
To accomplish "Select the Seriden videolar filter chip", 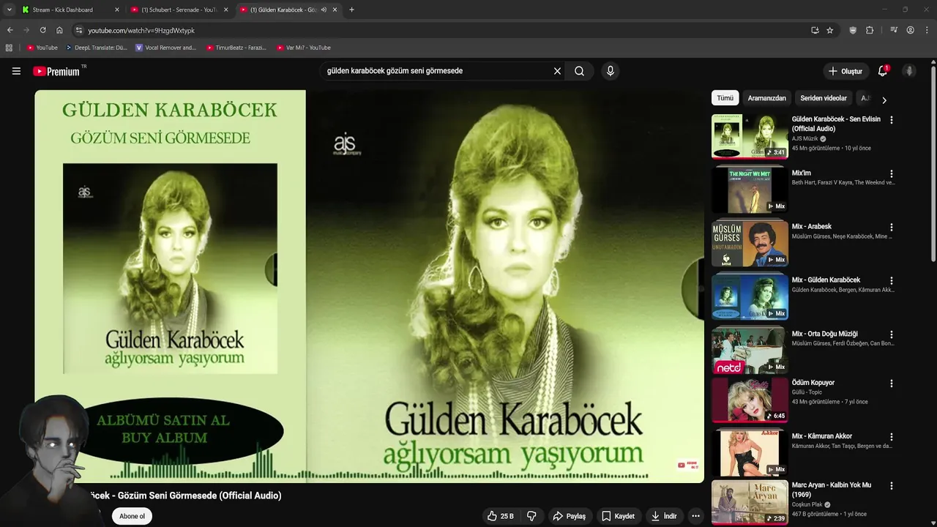I will pos(824,98).
